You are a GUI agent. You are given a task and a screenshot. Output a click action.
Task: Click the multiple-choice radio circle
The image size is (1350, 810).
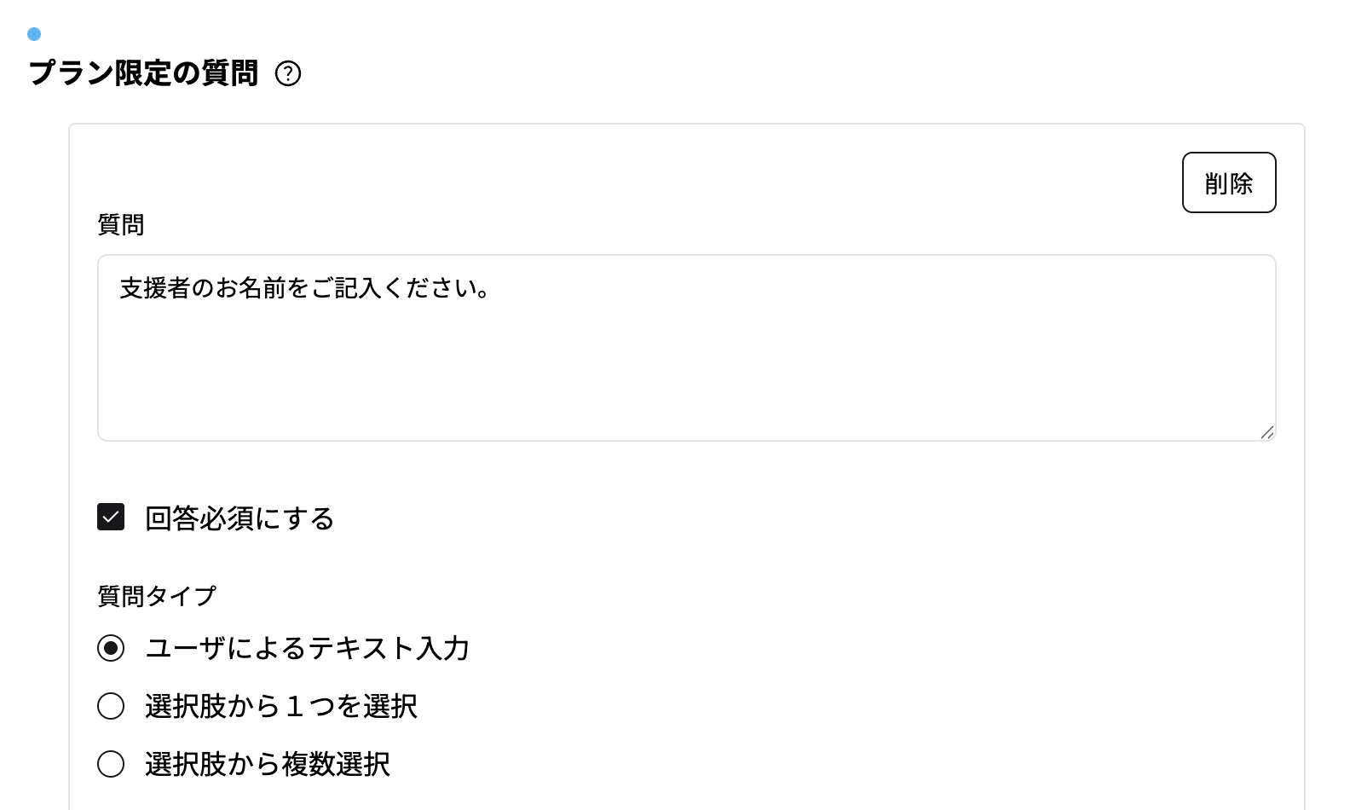[x=110, y=765]
